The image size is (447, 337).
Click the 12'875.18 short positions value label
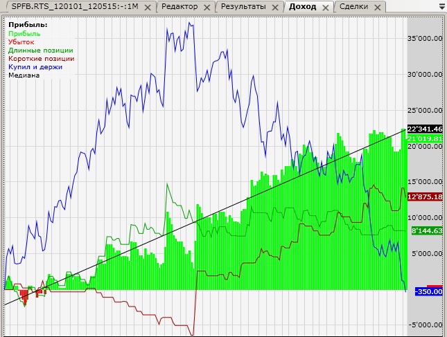coord(425,197)
